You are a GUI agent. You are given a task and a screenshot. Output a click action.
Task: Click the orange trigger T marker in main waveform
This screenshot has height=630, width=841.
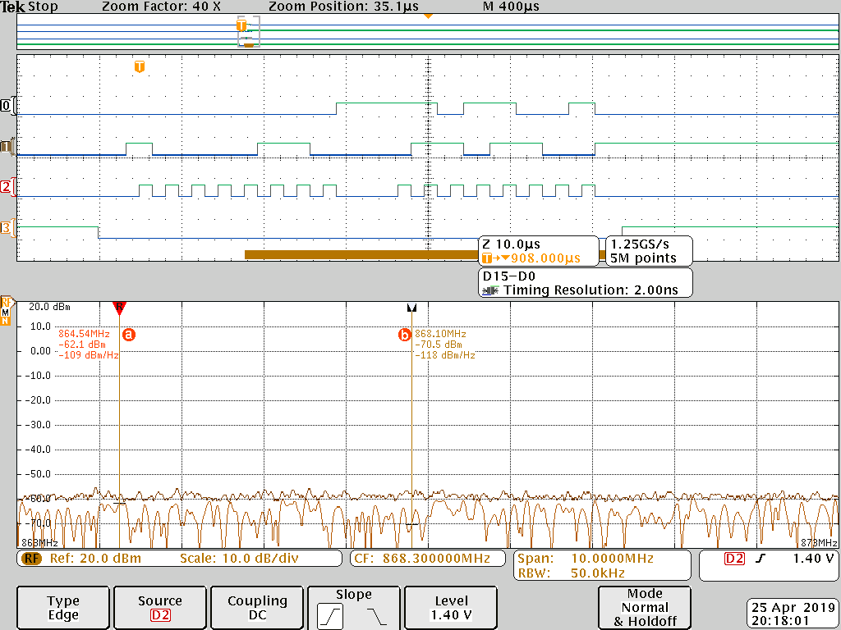[140, 66]
